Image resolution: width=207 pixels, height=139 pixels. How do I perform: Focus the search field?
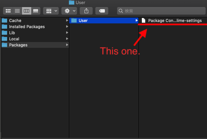pyautogui.click(x=161, y=11)
